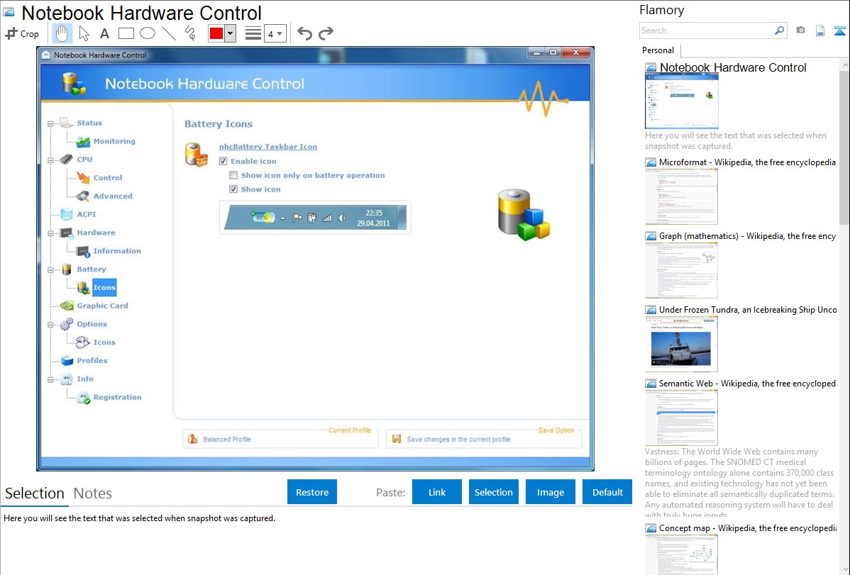
Task: Select the Icons item under Battery
Action: coord(104,287)
